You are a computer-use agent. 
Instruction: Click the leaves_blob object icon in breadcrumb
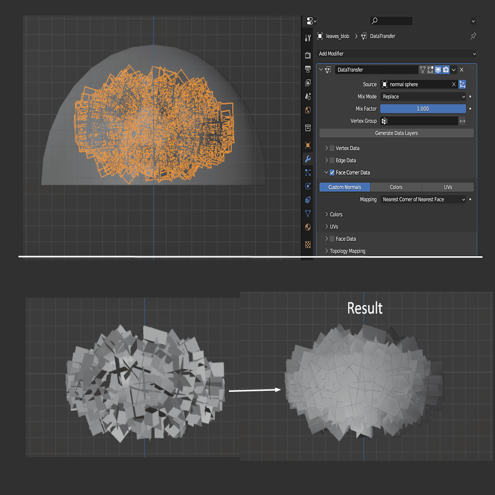320,36
